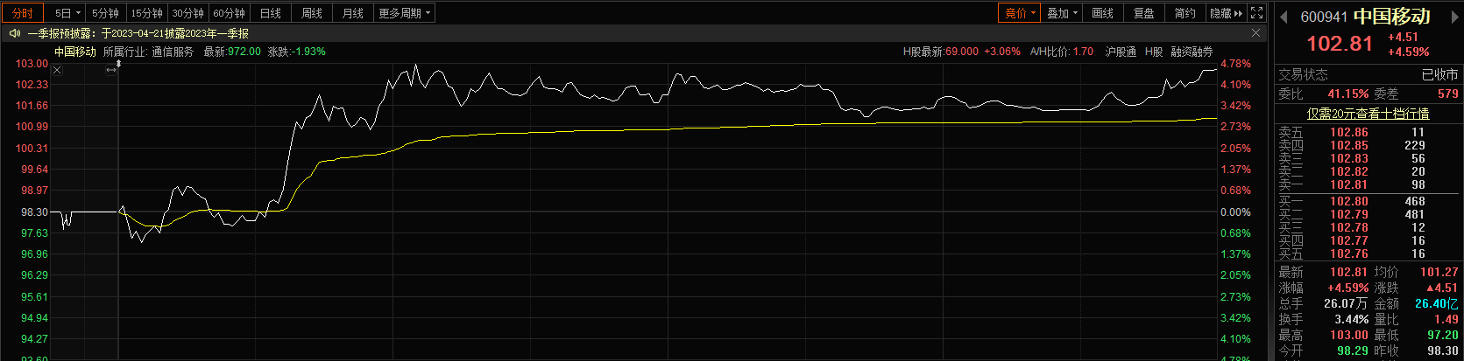Screen dimensions: 1464x361
Task: Expand the 更多周期 dropdown
Action: (404, 13)
